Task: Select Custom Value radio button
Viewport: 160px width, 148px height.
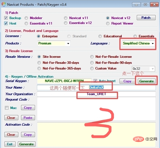Action: coord(92,68)
